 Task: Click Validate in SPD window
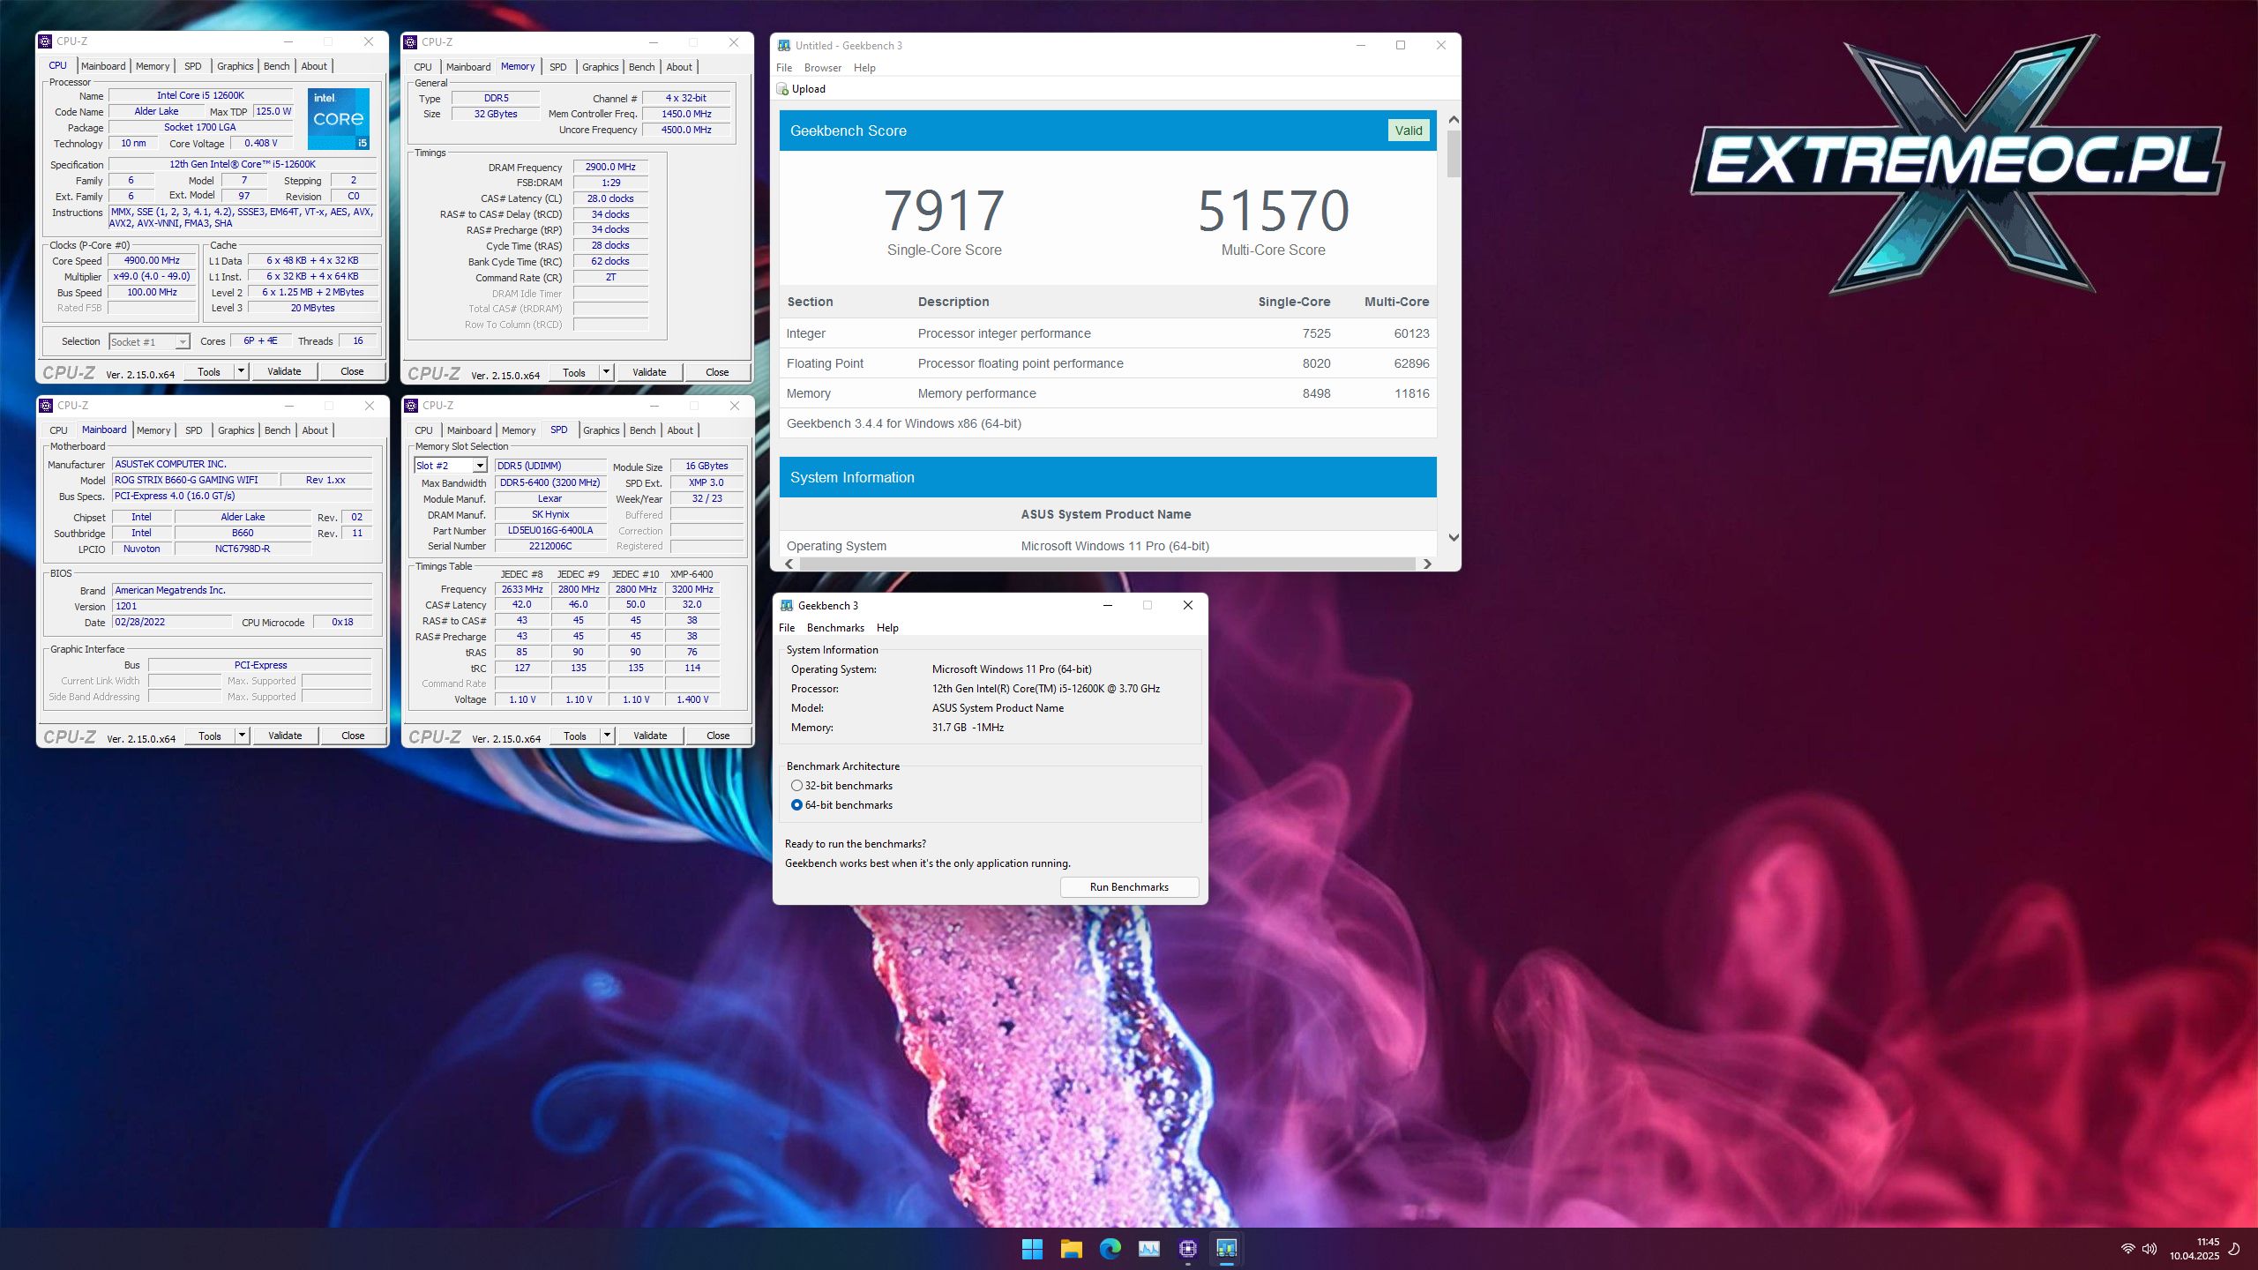[650, 736]
